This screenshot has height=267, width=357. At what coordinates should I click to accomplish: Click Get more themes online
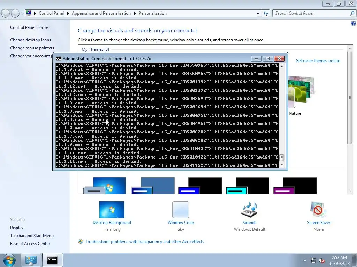click(318, 61)
